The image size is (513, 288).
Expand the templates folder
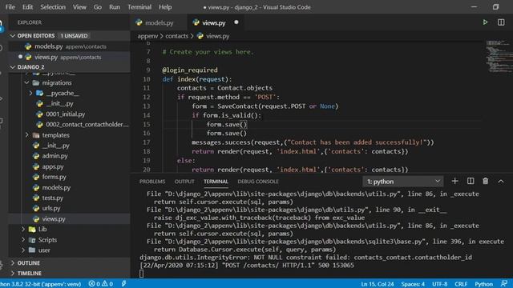pos(26,135)
